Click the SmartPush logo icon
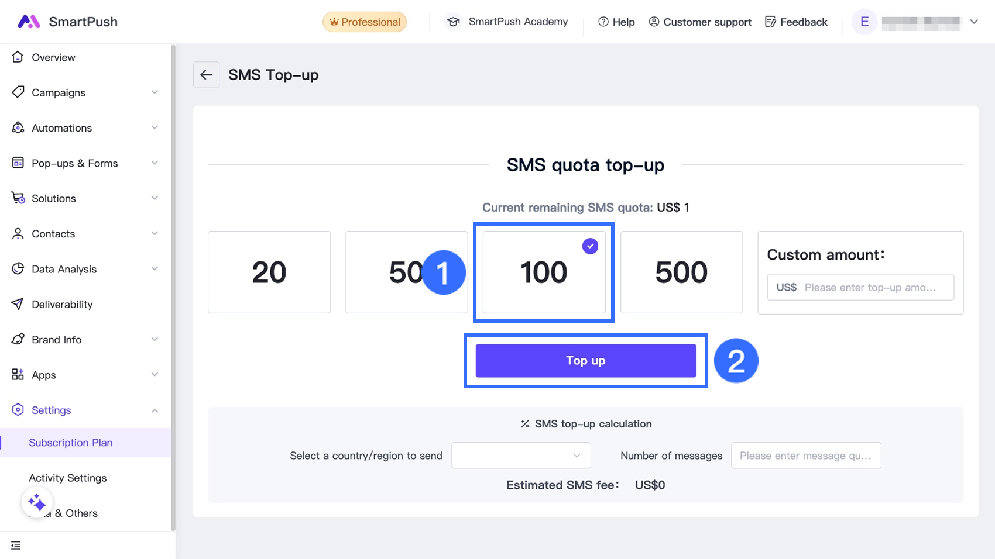 pyautogui.click(x=29, y=22)
